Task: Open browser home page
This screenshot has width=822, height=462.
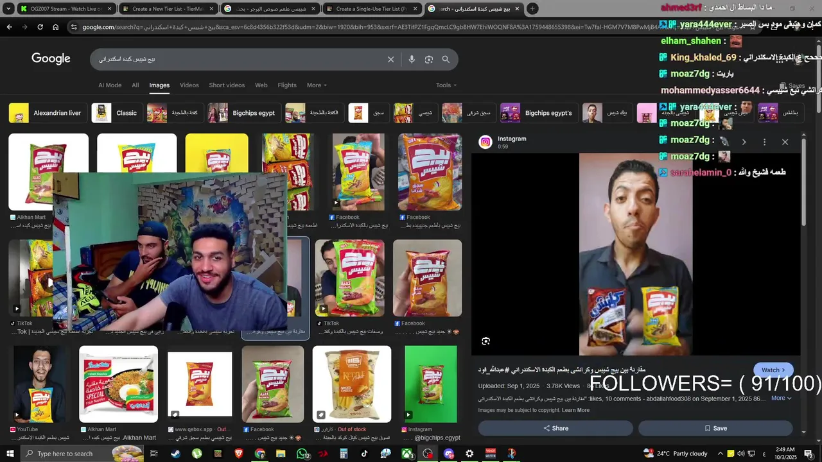Action: coord(55,27)
